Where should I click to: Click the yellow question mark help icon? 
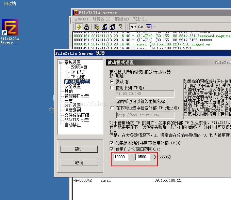120,27
